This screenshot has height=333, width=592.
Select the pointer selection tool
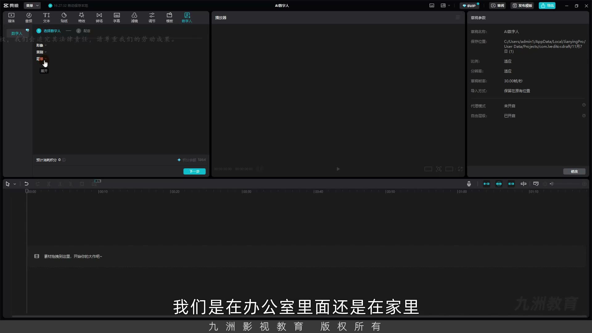[8, 184]
